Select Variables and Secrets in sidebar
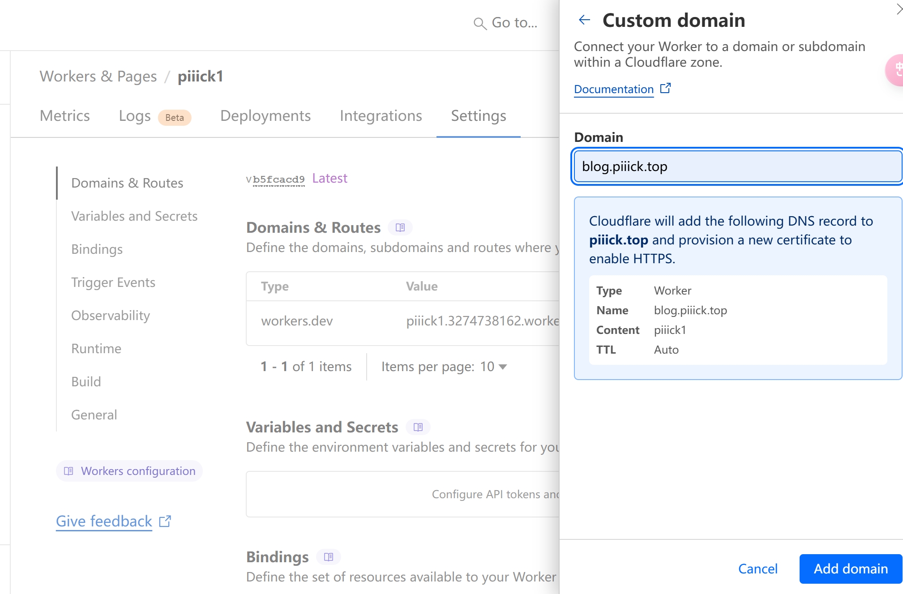 134,216
